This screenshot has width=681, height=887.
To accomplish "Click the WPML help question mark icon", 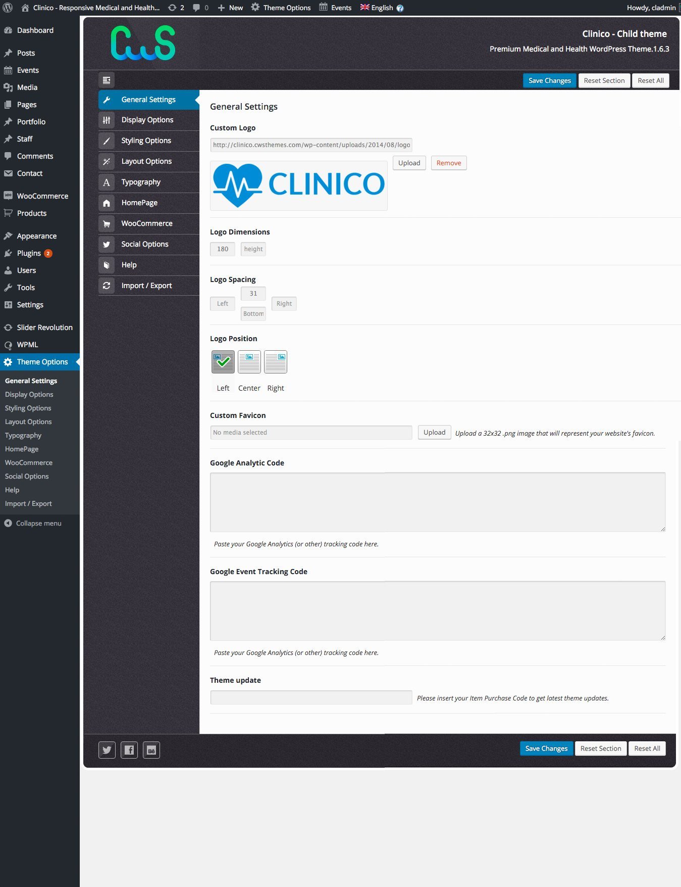I will click(x=400, y=8).
